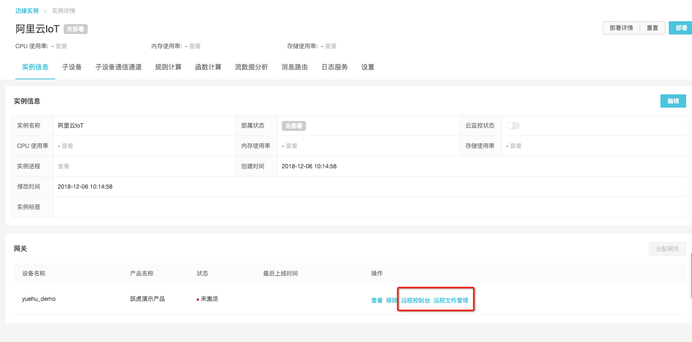
Task: Click 查看 beside the header '内存使用率:' summary
Action: tap(195, 46)
